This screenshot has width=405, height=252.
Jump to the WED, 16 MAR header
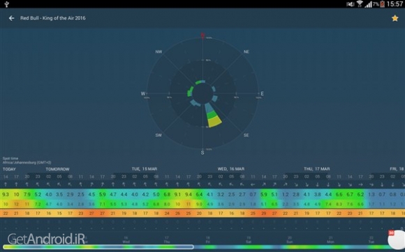[x=231, y=169]
